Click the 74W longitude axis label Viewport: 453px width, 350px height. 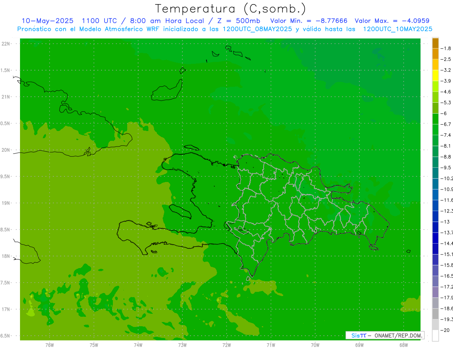138,345
